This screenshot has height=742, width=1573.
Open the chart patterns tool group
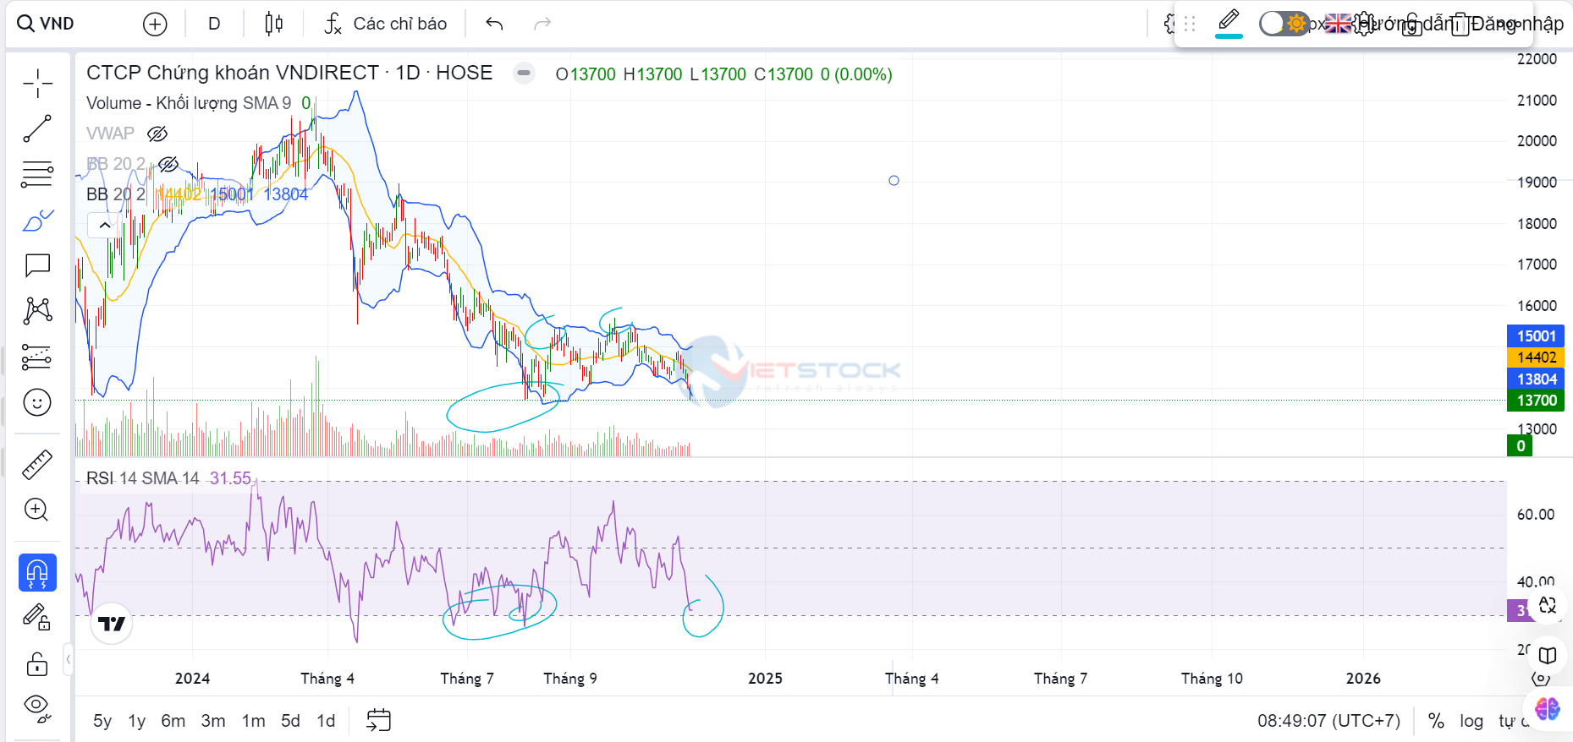tap(37, 311)
